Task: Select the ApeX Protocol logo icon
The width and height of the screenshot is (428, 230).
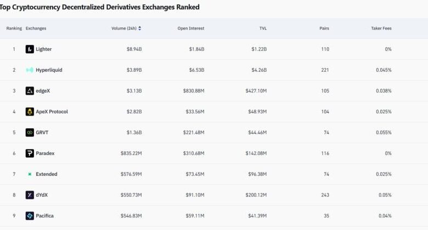Action: 30,112
